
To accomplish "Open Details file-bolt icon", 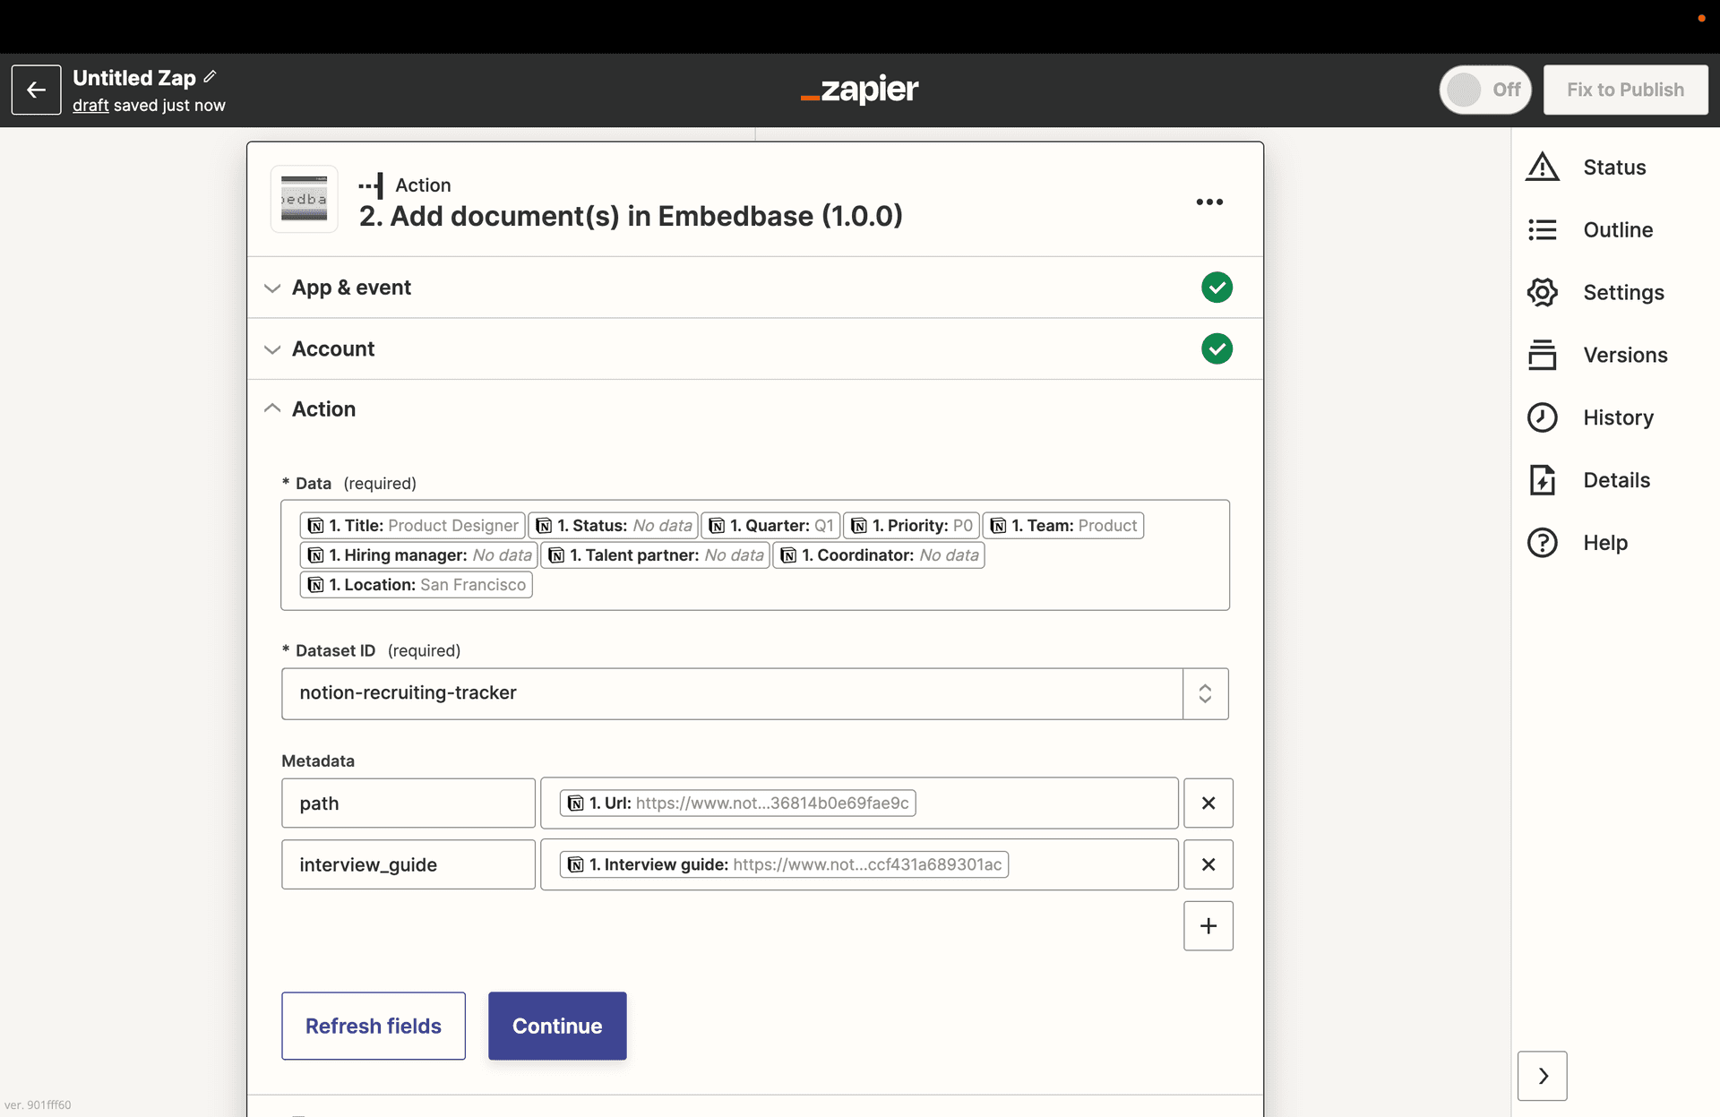I will 1543,481.
